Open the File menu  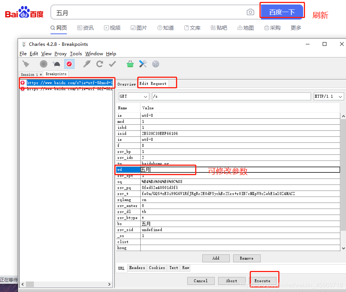(23, 54)
